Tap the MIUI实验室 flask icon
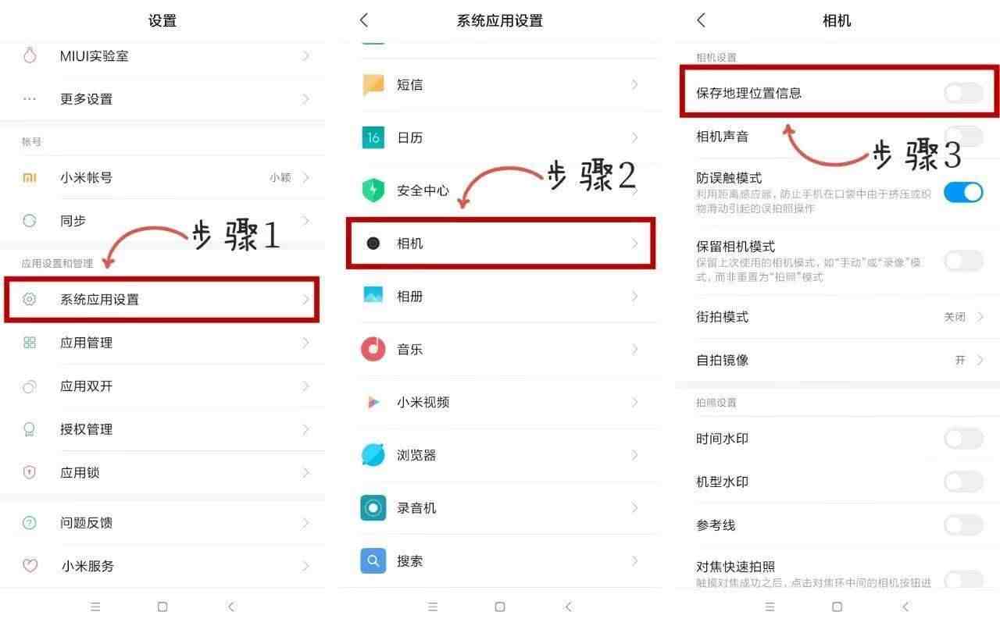The width and height of the screenshot is (1000, 626). click(30, 55)
